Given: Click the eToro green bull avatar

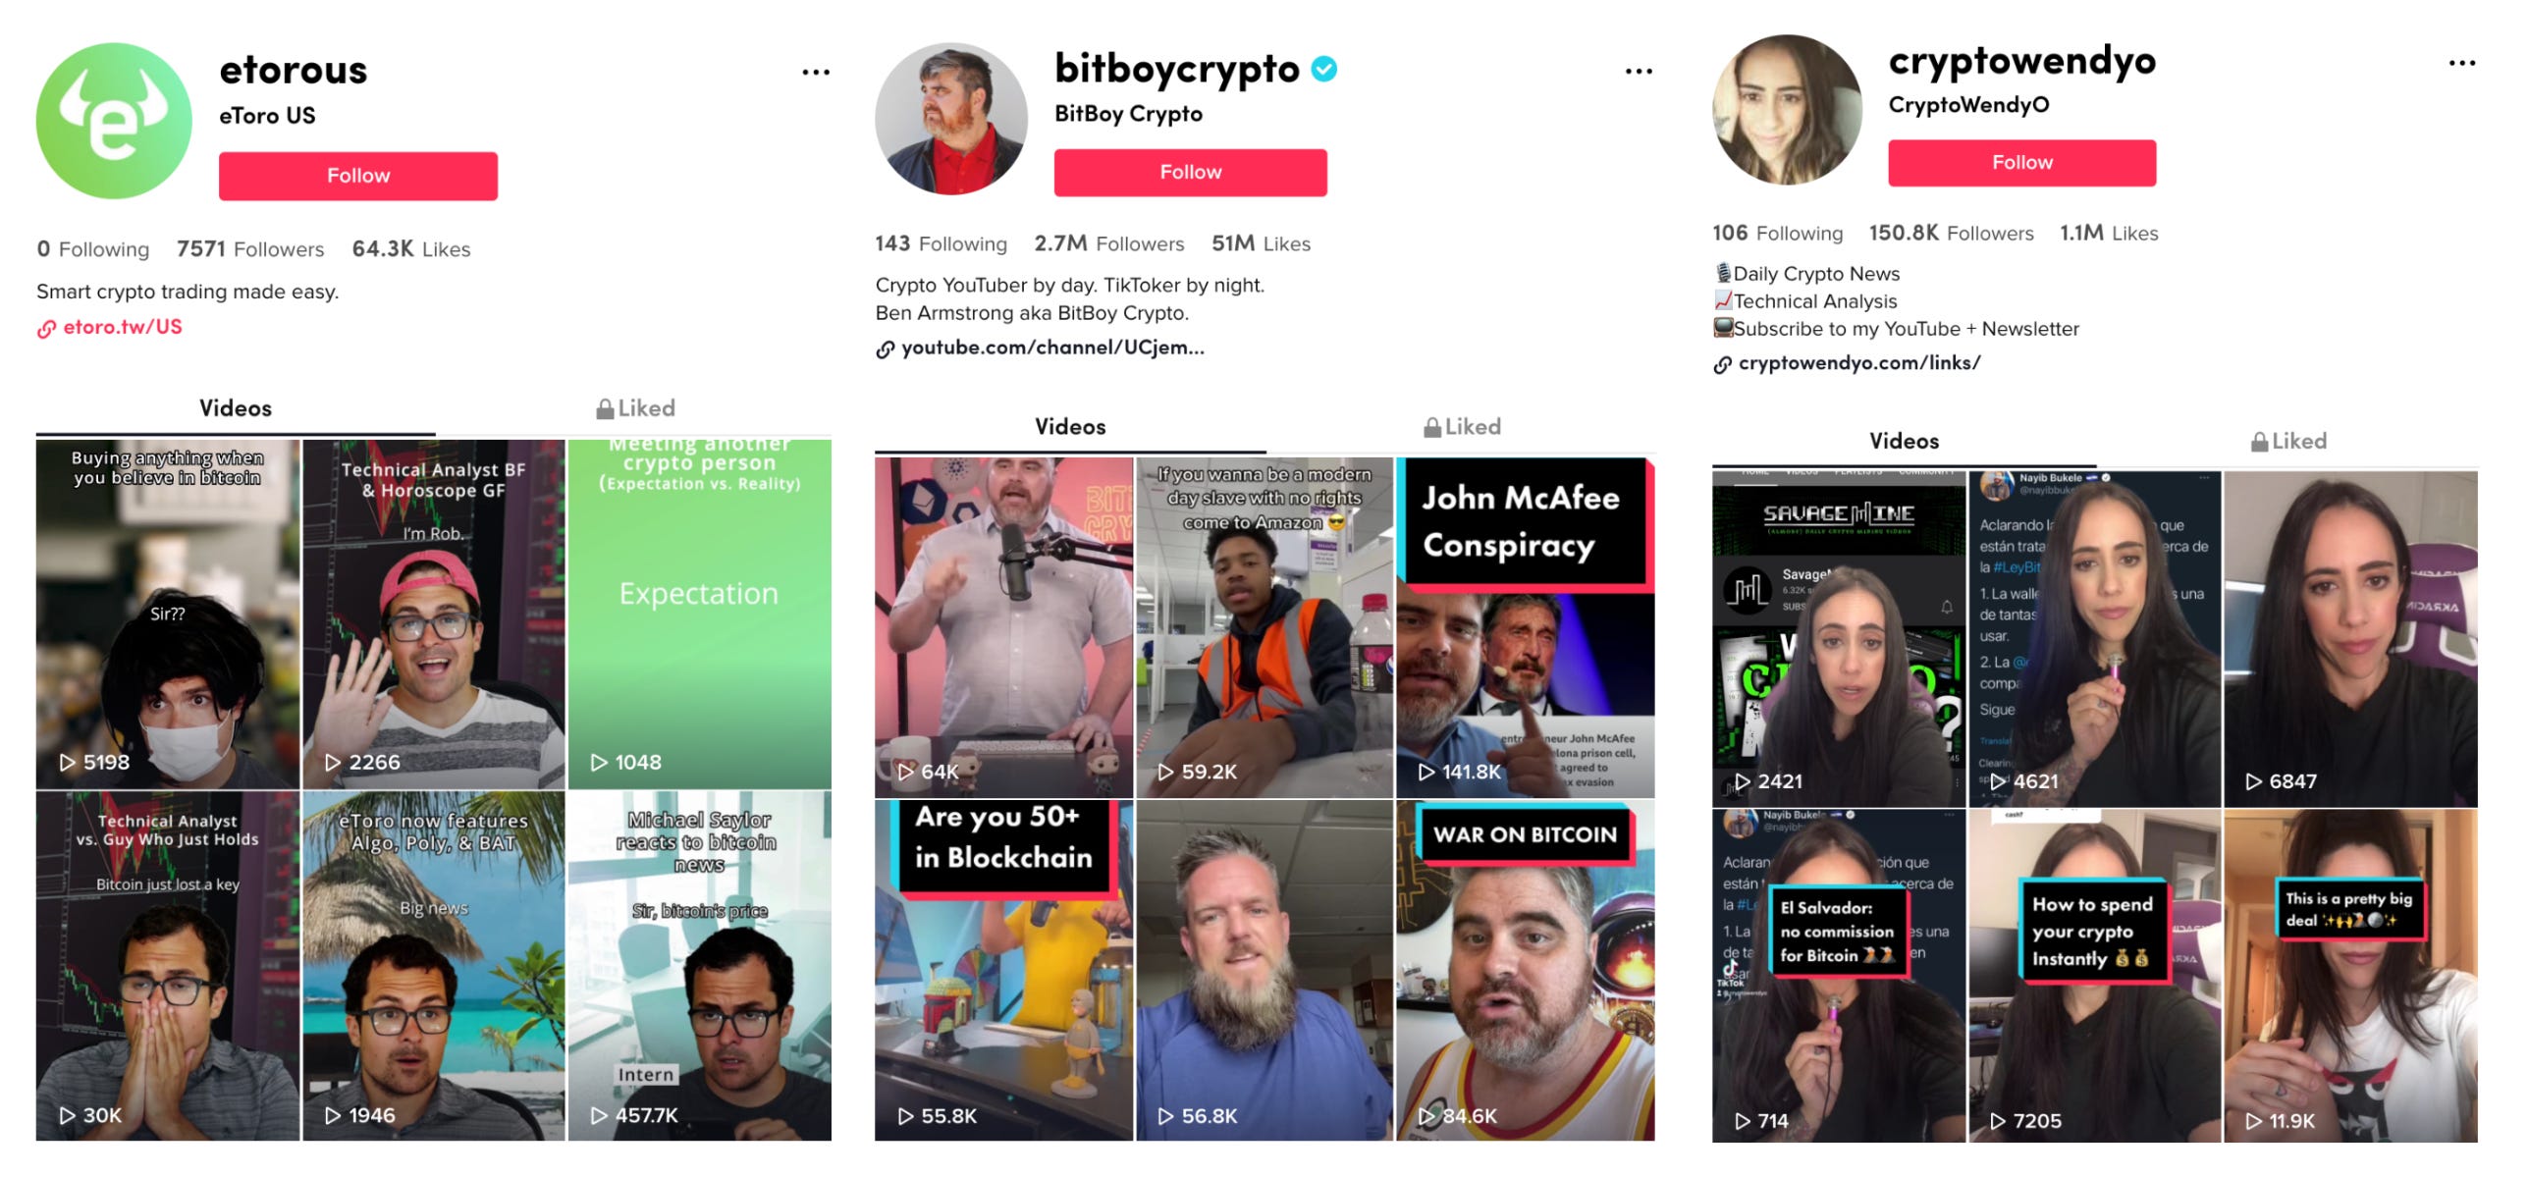Looking at the screenshot, I should click(114, 121).
